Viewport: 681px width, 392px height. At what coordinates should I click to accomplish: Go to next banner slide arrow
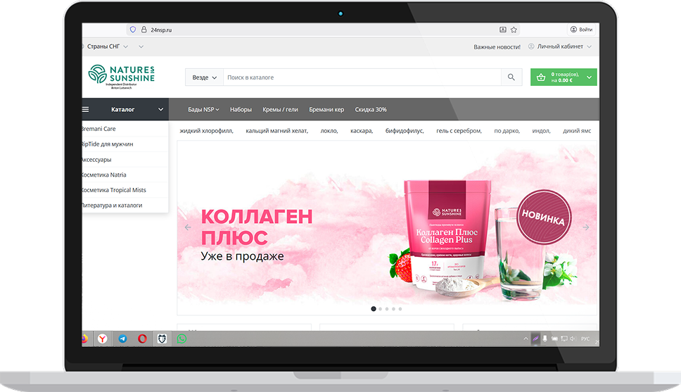coord(586,227)
